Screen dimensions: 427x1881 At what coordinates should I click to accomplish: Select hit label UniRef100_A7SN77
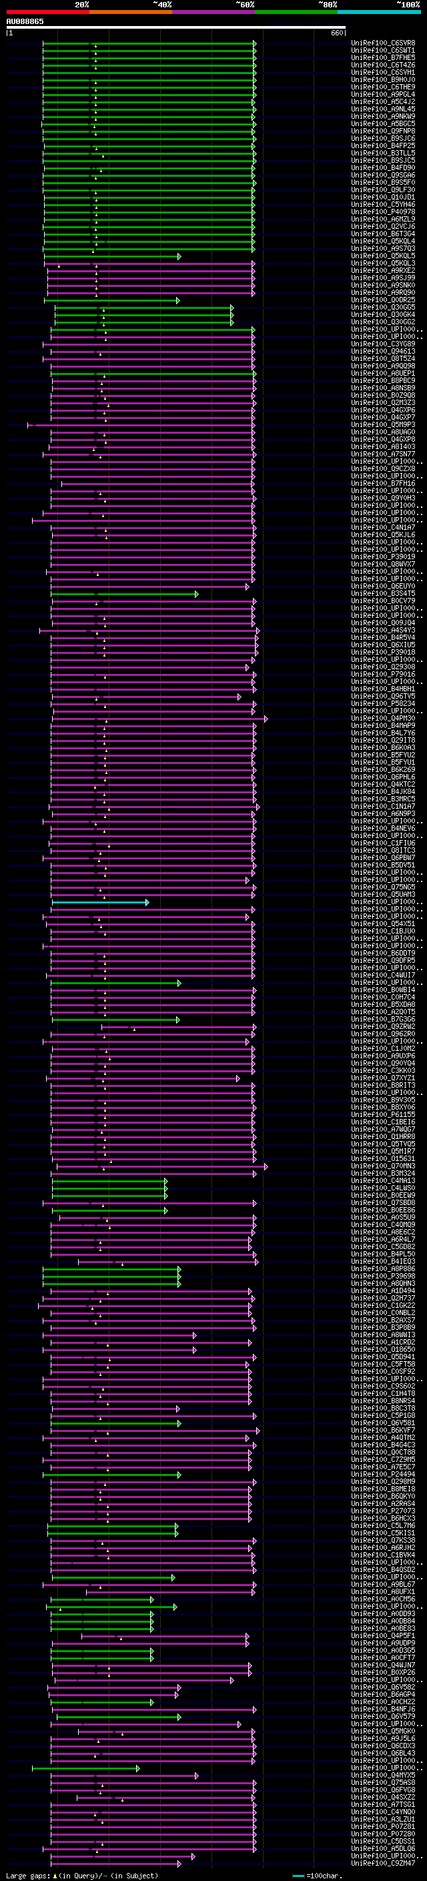point(383,454)
